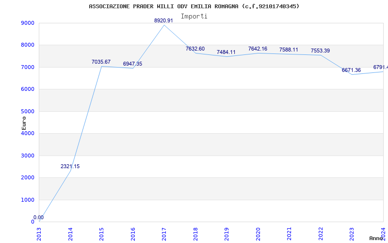Screen dimensions: 388x243
Task: Select the 7484.11 data label
Action: click(226, 52)
